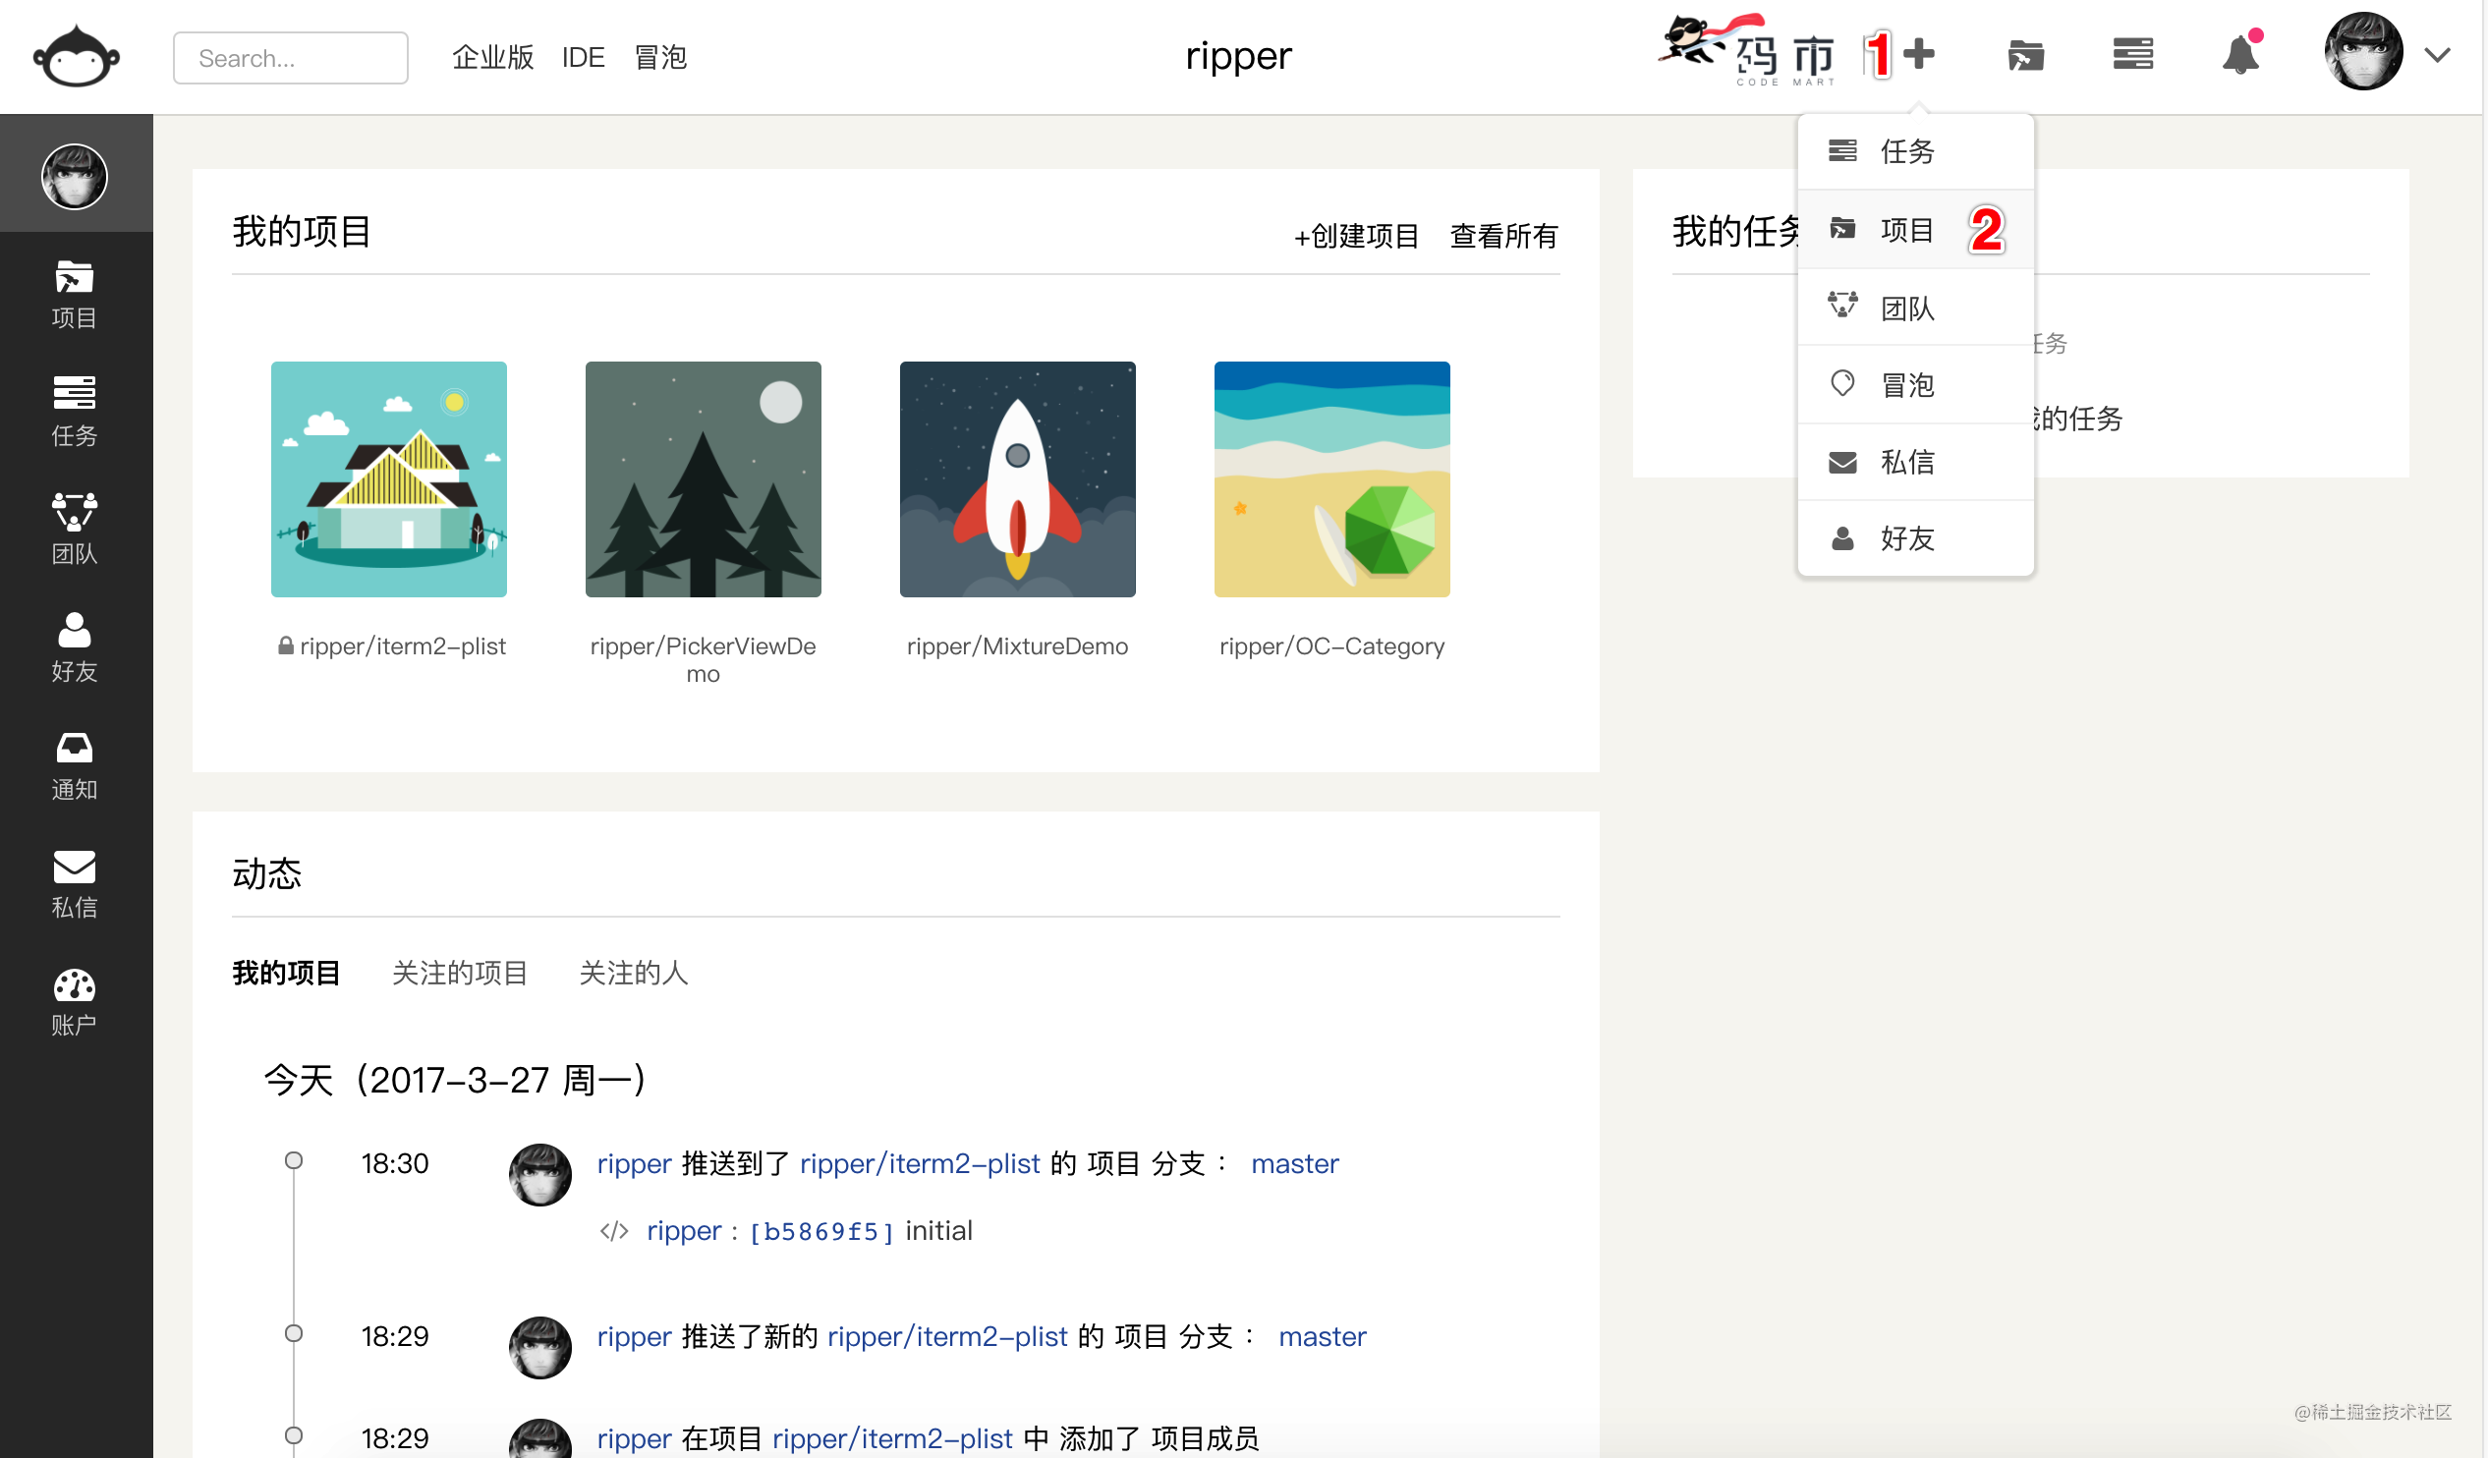Screen dimensions: 2488x1458
Task: Switch to the 关注的项目 tab
Action: [459, 973]
